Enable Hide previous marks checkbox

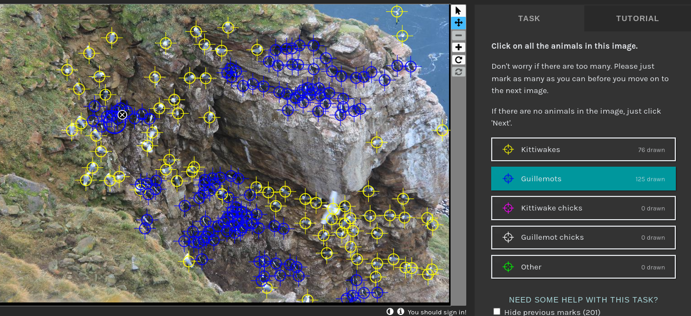[x=497, y=312]
